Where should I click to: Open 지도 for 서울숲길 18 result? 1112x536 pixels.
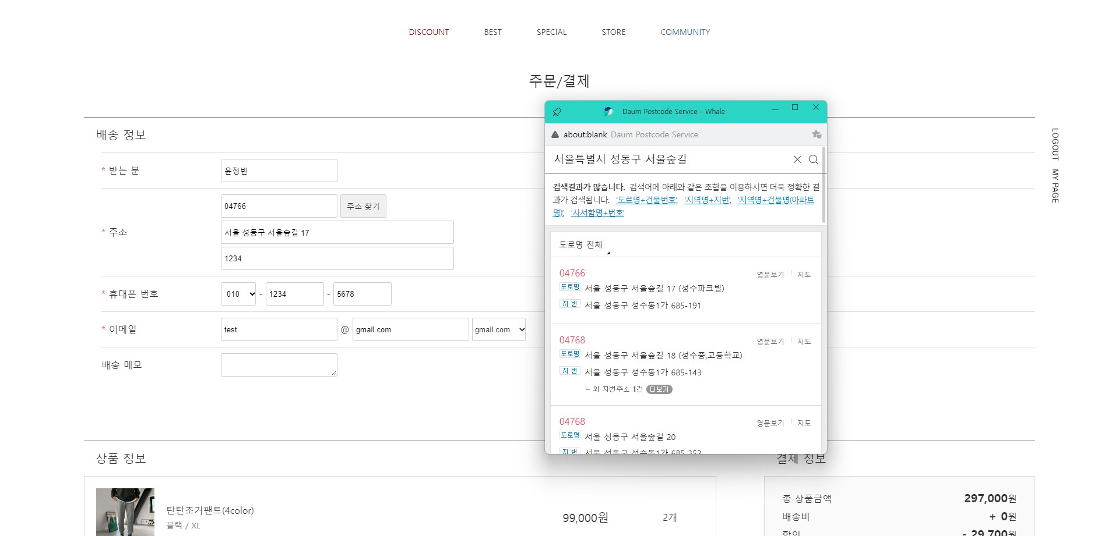tap(804, 342)
